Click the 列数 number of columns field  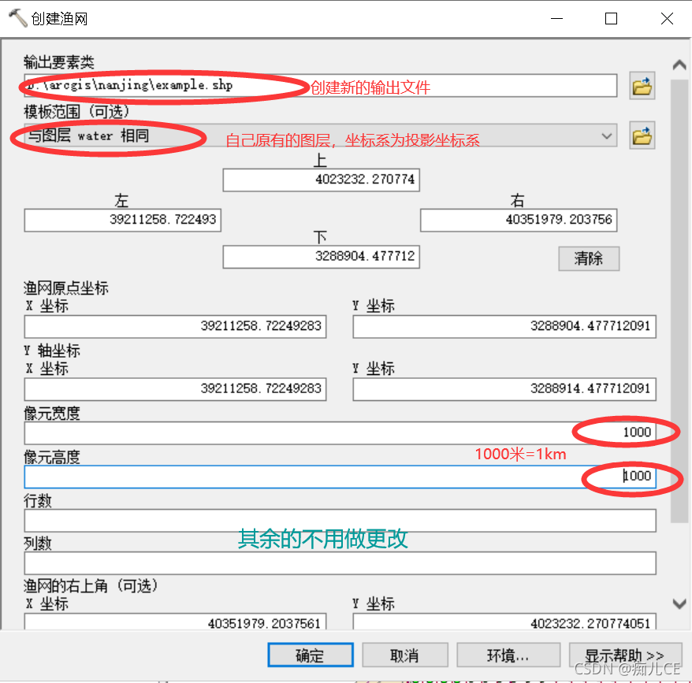[340, 563]
